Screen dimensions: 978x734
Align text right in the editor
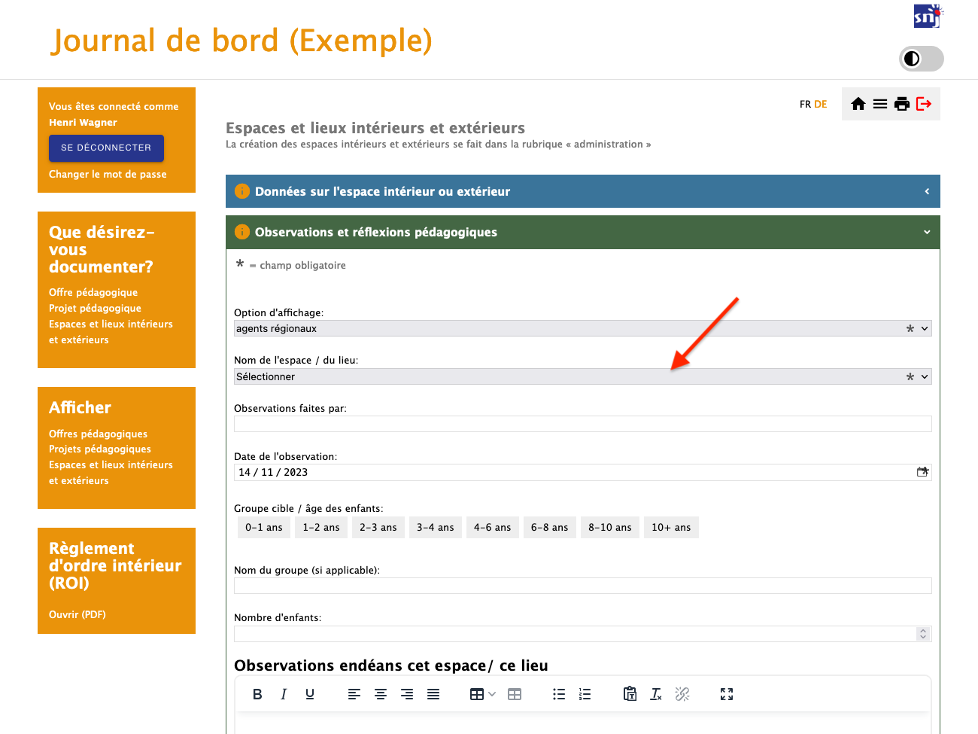[x=407, y=694]
